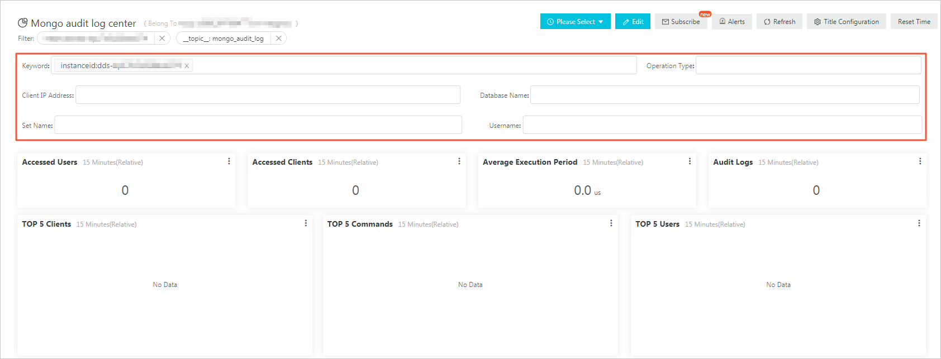Open the Accessed Users chart options menu
This screenshot has width=941, height=359.
coord(229,161)
